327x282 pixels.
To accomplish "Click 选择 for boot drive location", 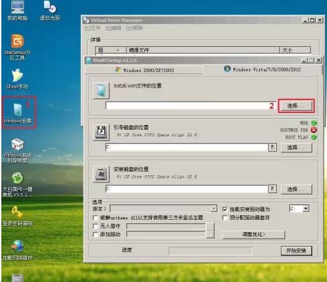I will click(x=296, y=147).
